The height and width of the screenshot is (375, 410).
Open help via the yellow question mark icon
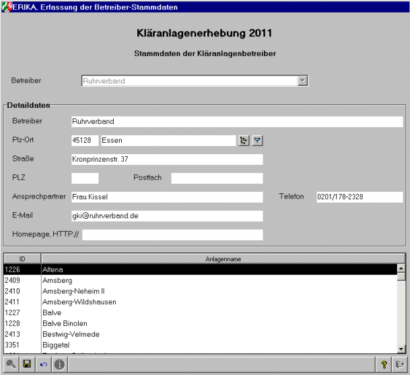(x=384, y=364)
